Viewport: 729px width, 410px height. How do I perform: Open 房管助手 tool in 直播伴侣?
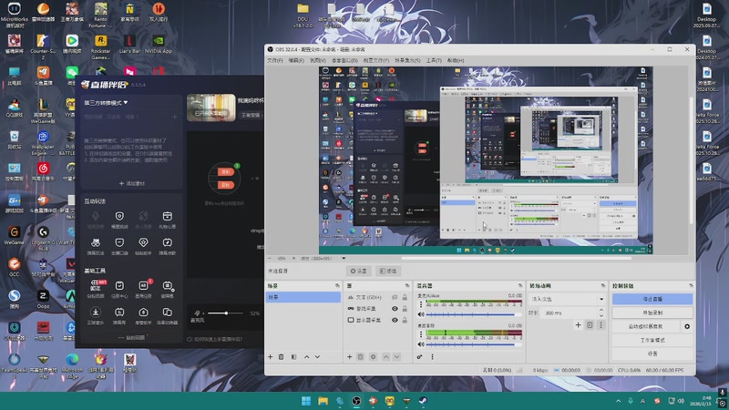point(143,315)
